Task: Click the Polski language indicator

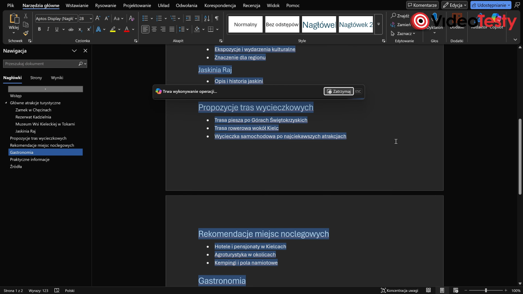Action: (x=70, y=291)
